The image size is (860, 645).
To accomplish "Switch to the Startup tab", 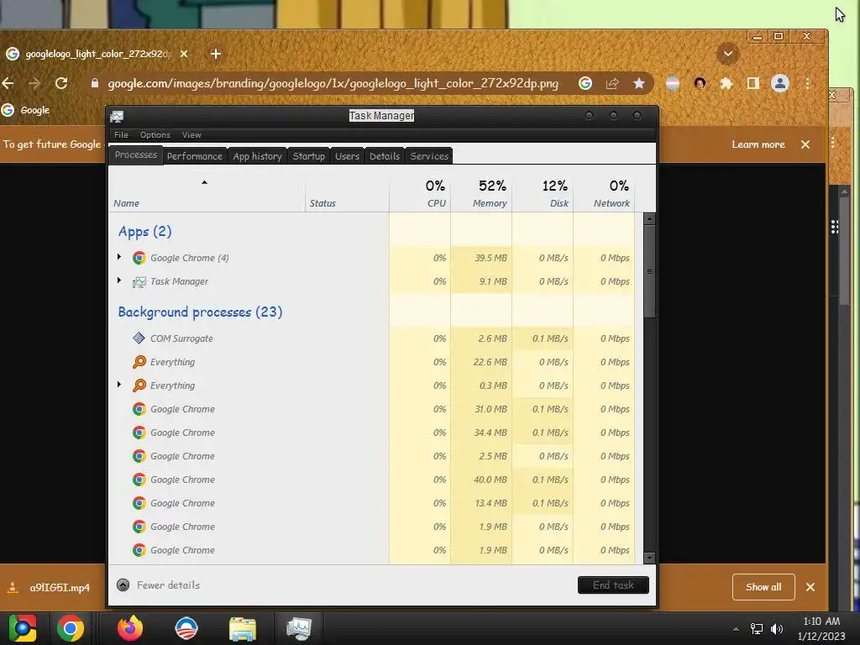I will [x=309, y=156].
